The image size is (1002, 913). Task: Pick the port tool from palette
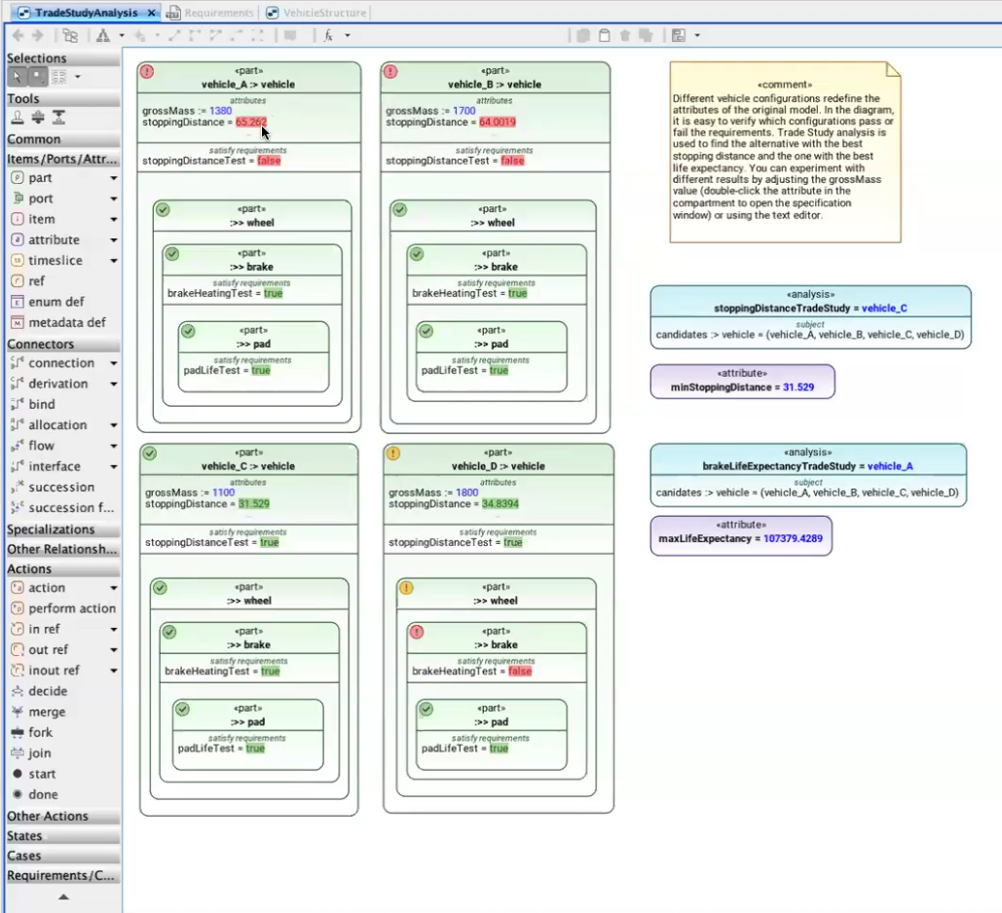pos(40,199)
